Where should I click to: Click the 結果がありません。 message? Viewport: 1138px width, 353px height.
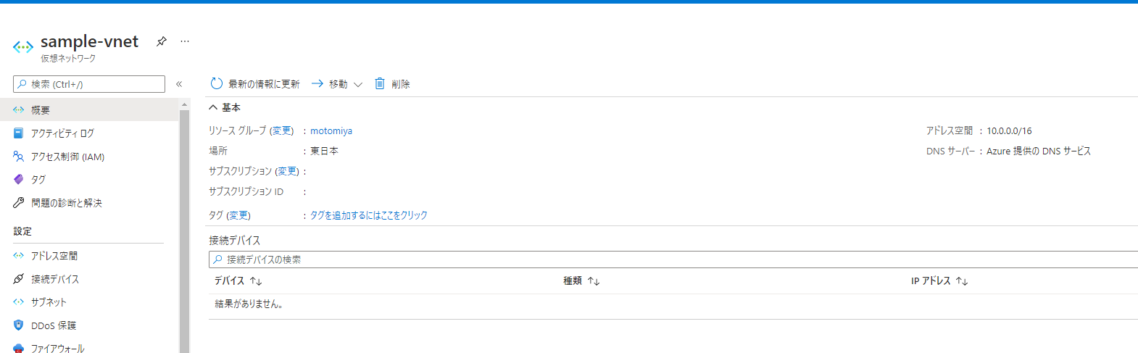[x=249, y=304]
